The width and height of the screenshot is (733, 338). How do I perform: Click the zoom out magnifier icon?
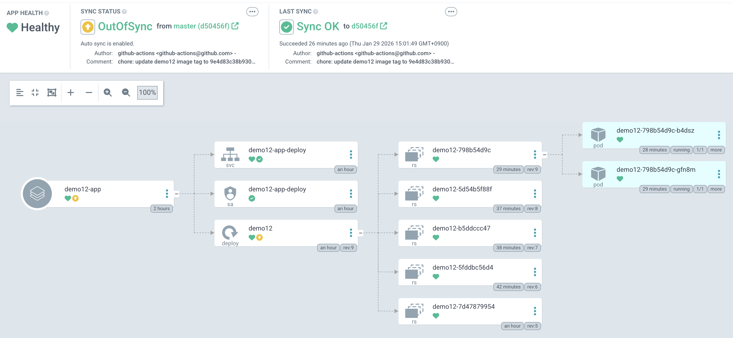(x=126, y=93)
